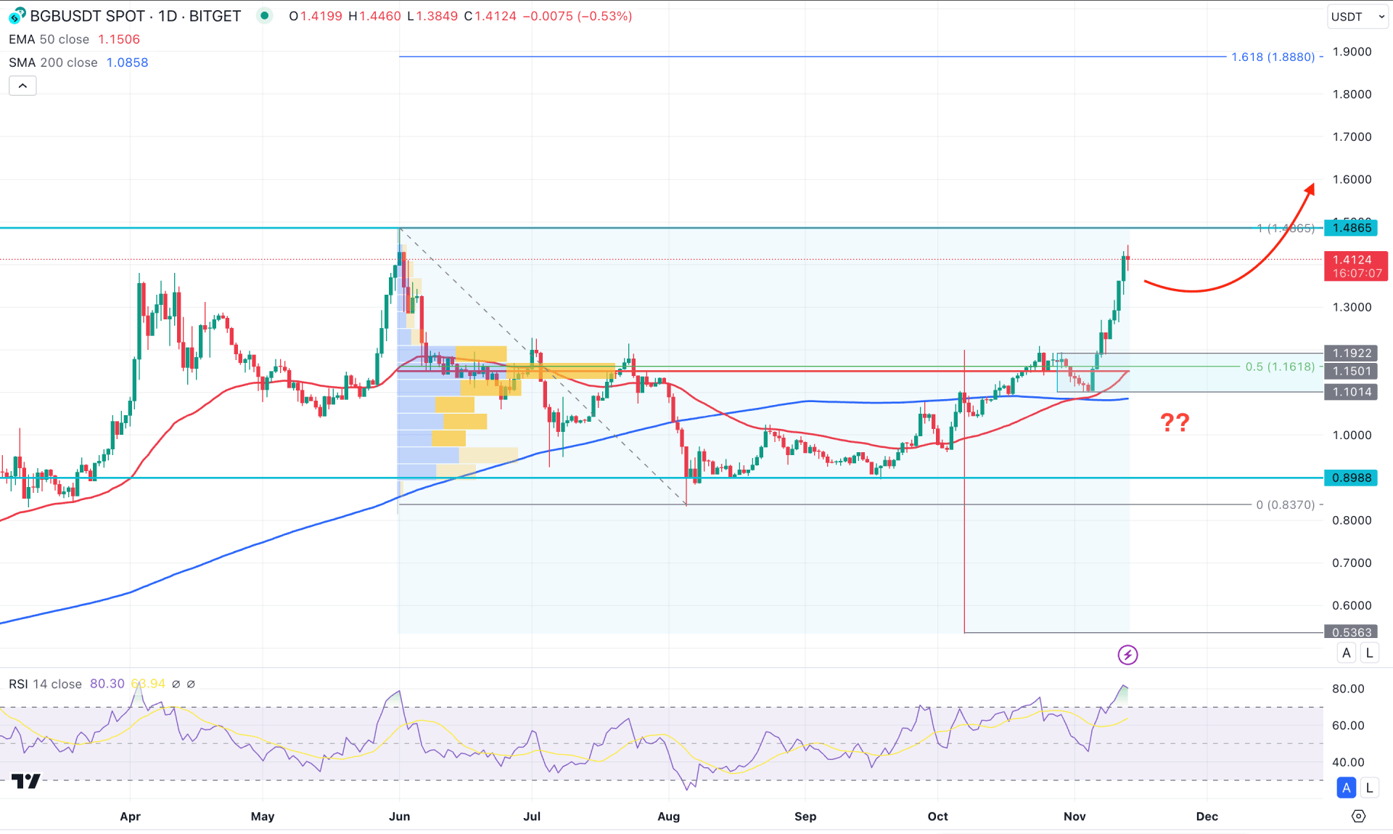Click the TradingView logo

(26, 781)
